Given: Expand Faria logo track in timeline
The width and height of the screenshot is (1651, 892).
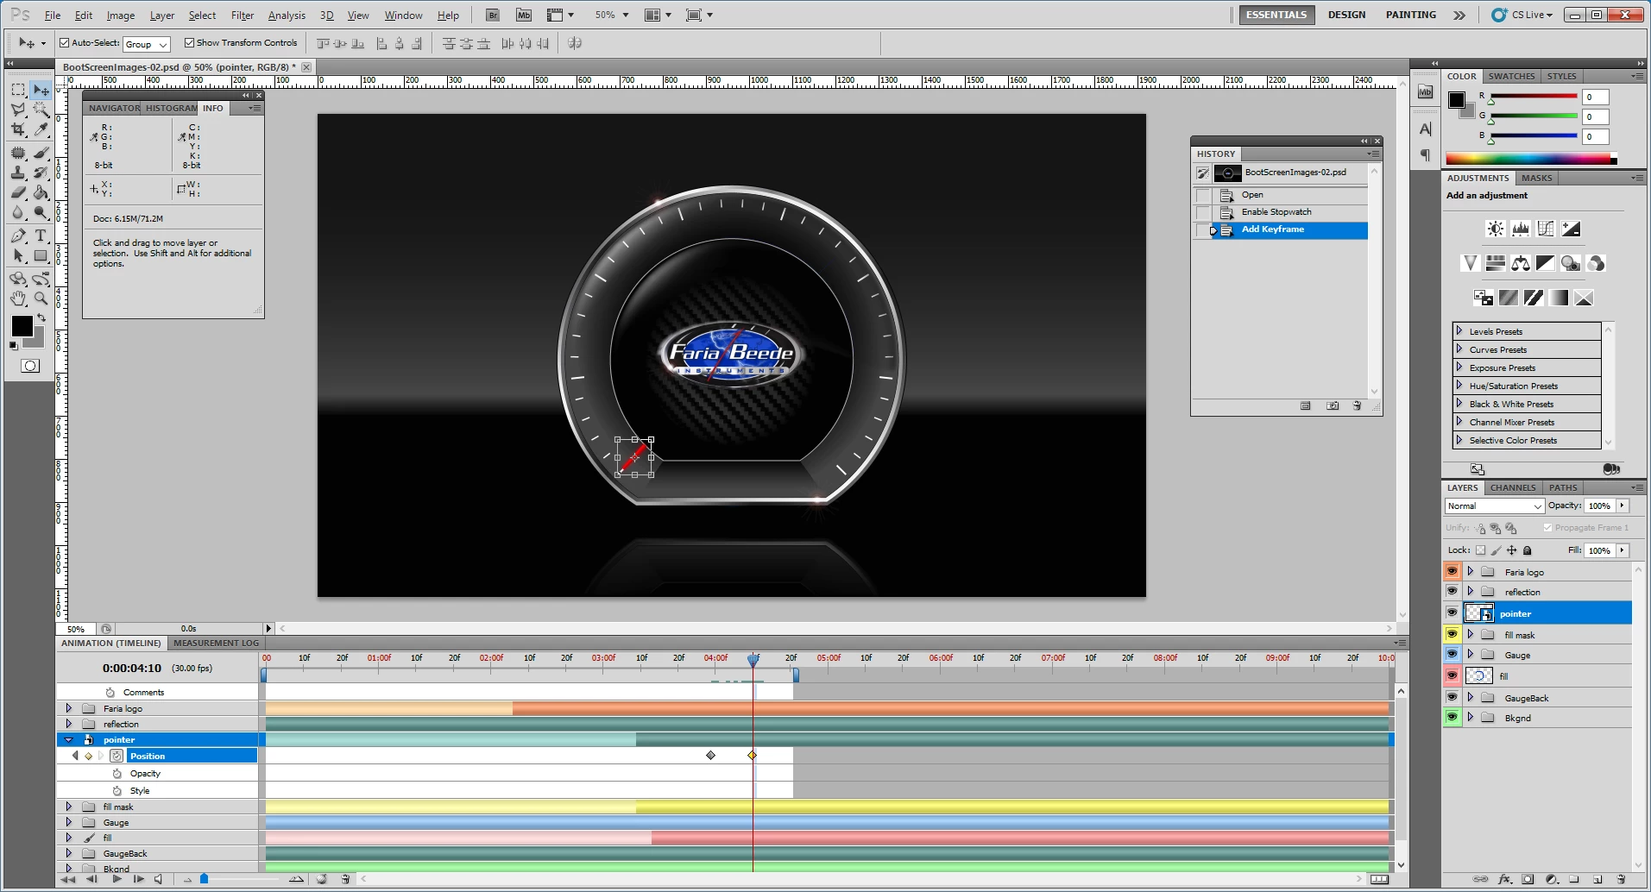Looking at the screenshot, I should point(69,708).
